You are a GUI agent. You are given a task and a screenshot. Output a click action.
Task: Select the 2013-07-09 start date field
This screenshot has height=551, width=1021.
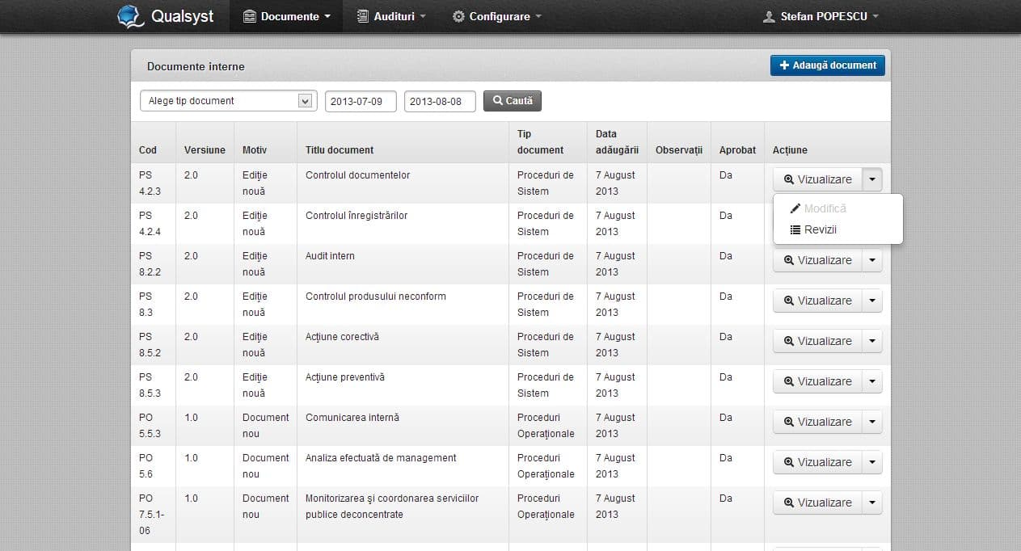(x=360, y=100)
